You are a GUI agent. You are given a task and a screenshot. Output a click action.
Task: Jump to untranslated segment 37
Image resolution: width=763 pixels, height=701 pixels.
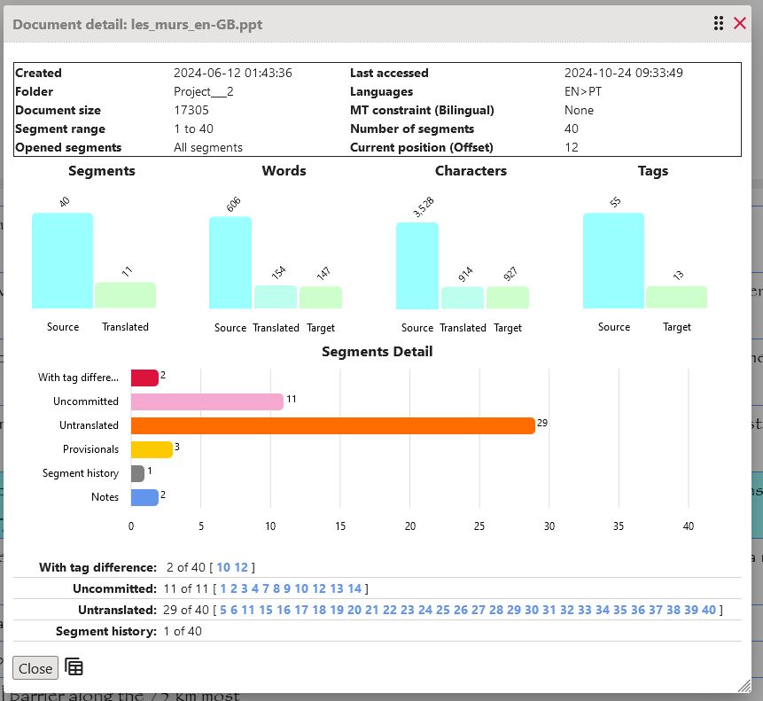click(656, 610)
